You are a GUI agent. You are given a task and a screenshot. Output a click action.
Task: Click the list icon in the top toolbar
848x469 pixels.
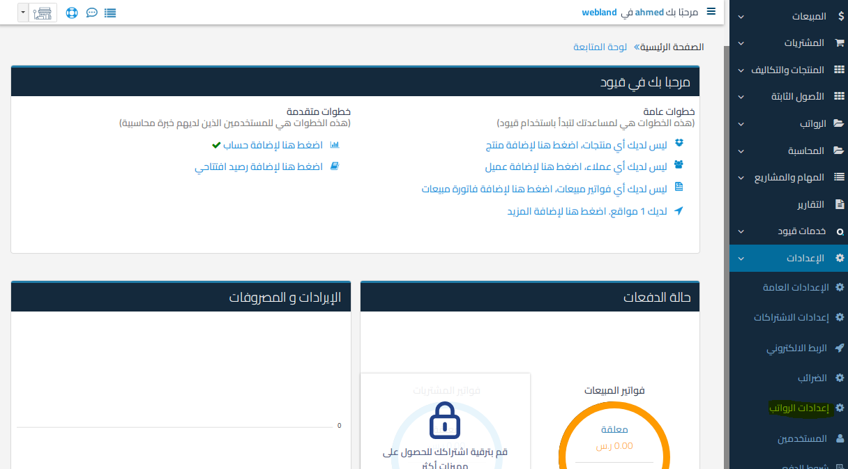tap(110, 12)
